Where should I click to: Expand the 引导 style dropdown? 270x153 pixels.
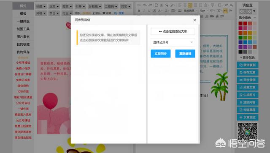tap(80, 7)
